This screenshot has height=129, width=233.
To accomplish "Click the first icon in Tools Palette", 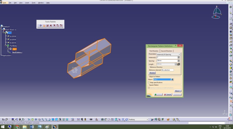I will 40,26.
